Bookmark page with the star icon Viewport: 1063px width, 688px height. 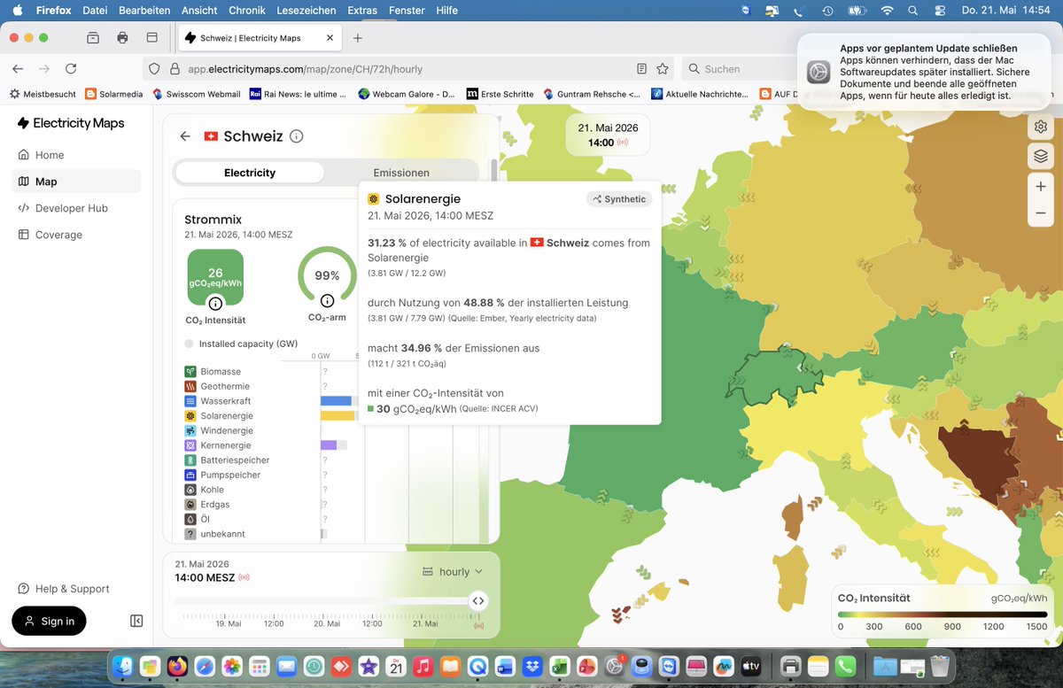662,68
